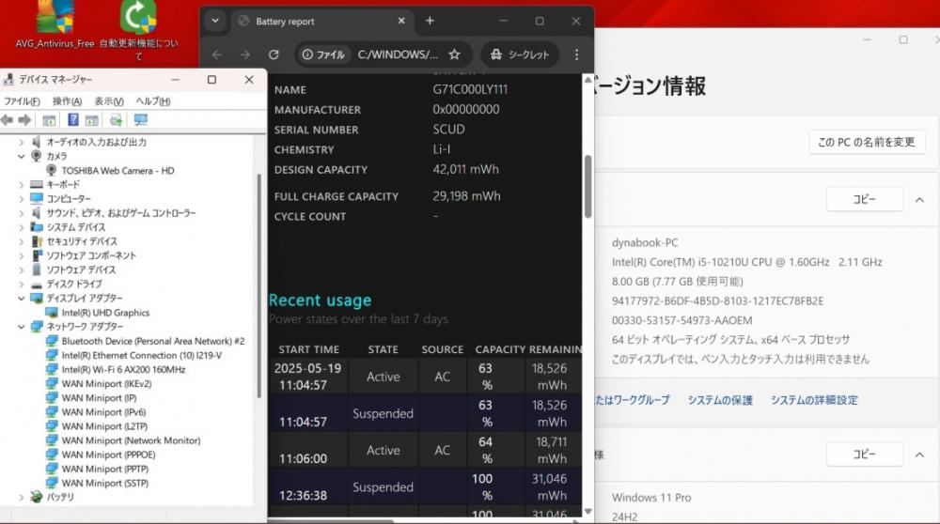
Task: Click ソフトウェア コンポーネント tree item
Action: coord(91,255)
